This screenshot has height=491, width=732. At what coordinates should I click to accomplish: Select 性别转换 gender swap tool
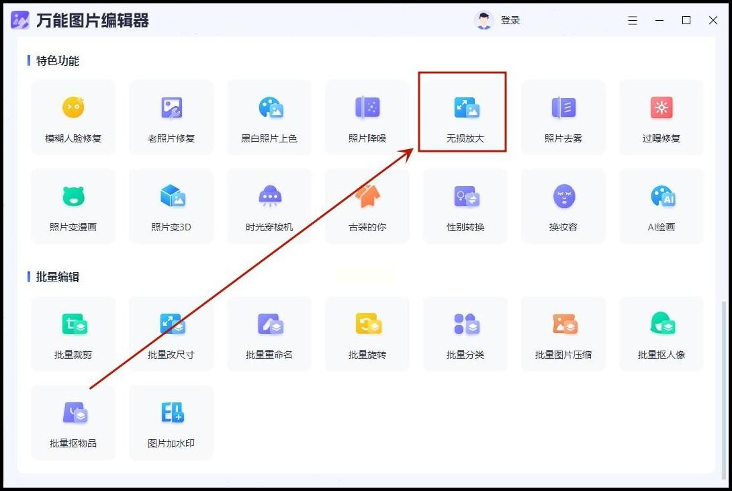point(465,206)
